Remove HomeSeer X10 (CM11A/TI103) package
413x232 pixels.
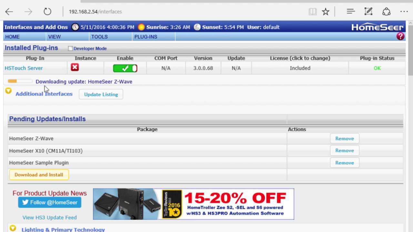click(x=345, y=150)
